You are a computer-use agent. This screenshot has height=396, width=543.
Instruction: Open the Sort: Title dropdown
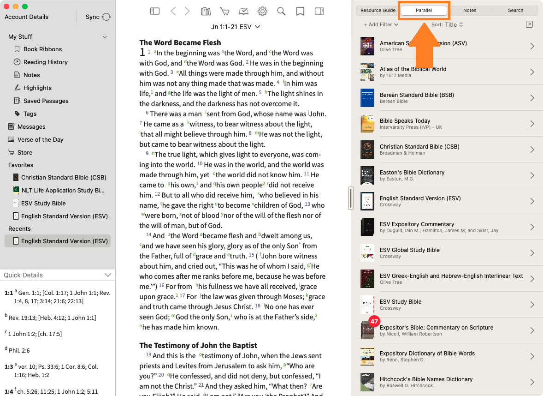(447, 24)
